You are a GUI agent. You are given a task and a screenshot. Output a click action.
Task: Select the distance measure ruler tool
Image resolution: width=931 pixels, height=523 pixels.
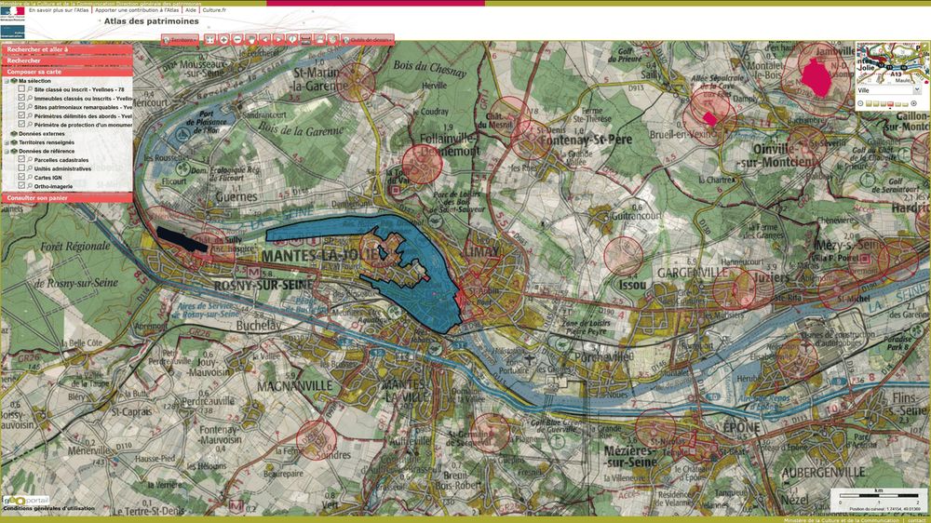tap(305, 39)
